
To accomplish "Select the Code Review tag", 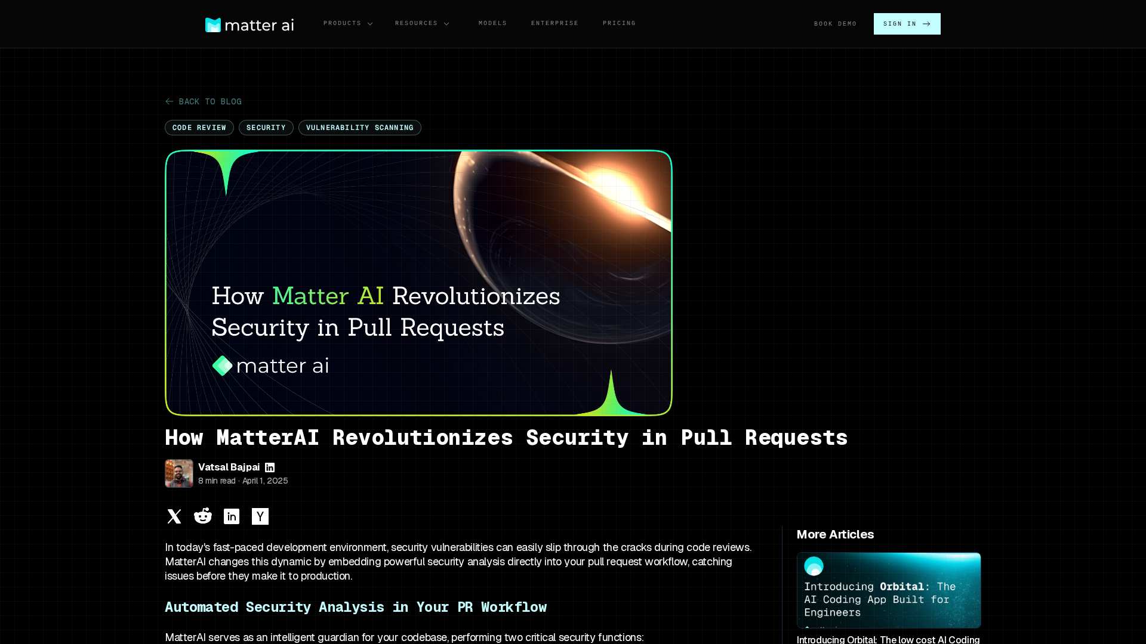I will (x=199, y=128).
